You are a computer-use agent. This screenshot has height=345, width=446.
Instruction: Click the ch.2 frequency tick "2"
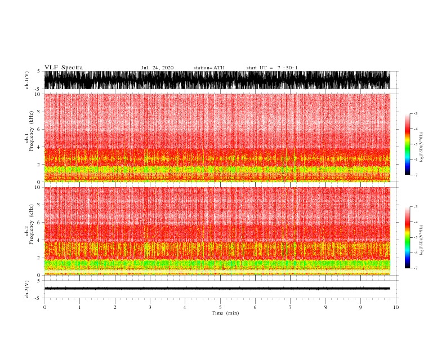tap(39, 258)
